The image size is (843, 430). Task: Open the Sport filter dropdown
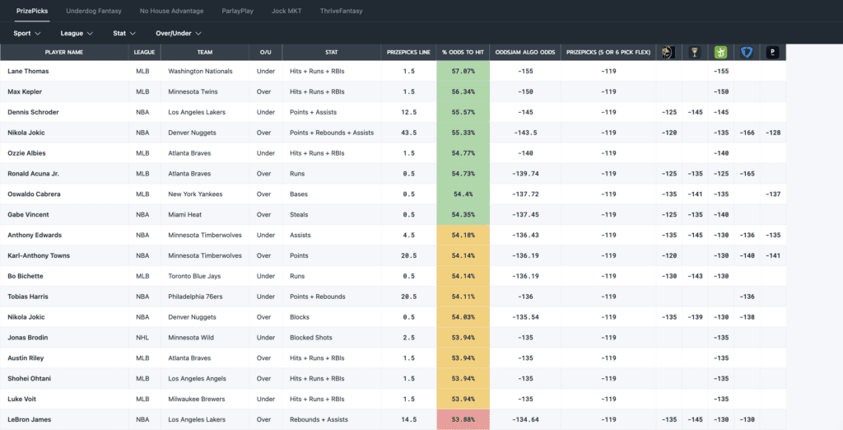click(27, 34)
